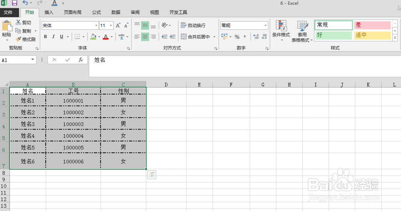This screenshot has width=401, height=211.
Task: Click the Paste clipboard icon
Action: 7,26
